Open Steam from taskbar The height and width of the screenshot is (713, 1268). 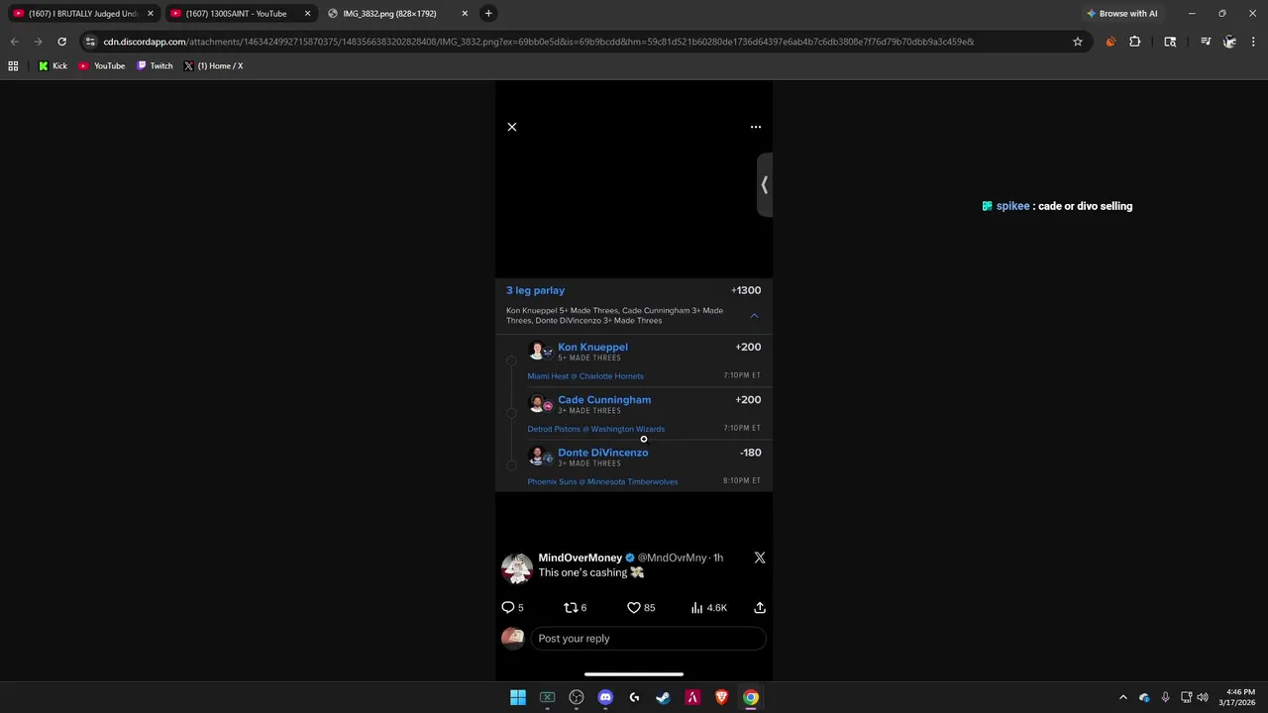(x=664, y=697)
